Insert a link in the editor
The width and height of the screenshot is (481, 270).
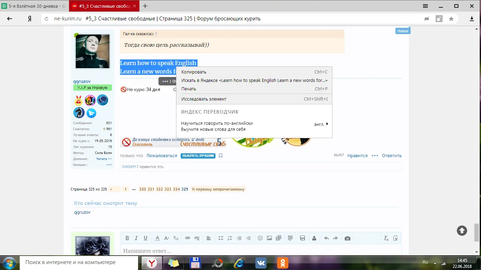(x=188, y=238)
